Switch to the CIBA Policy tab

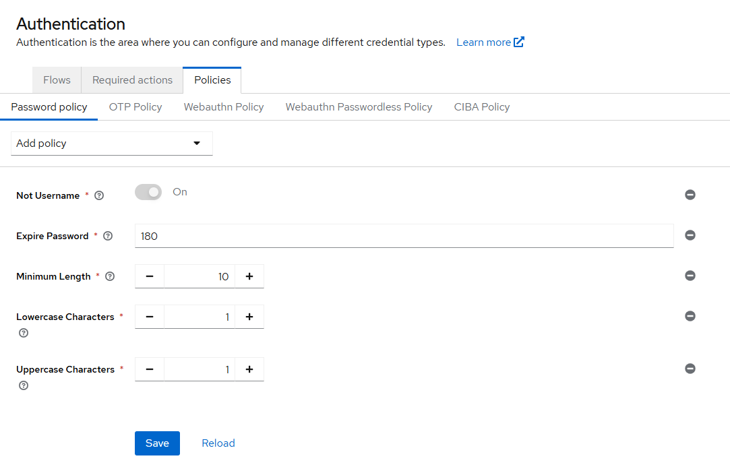click(481, 106)
